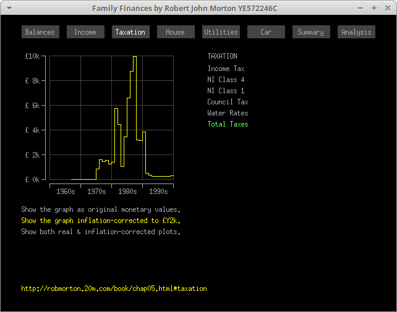Viewport: 397px width, 312px height.
Task: Go to the Utilities tab
Action: [221, 32]
